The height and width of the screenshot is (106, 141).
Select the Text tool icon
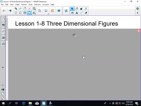point(77,13)
